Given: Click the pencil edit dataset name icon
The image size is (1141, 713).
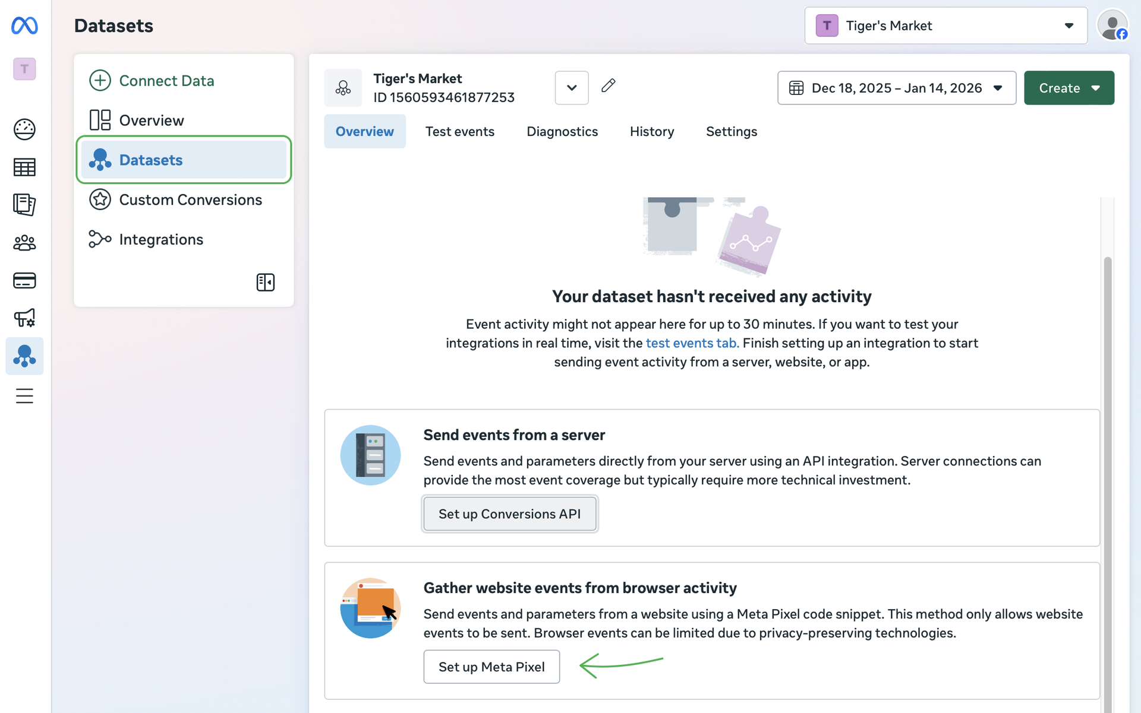Looking at the screenshot, I should coord(608,86).
